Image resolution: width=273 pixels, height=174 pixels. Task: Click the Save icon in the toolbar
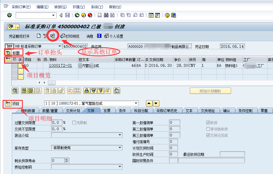pyautogui.click(x=68, y=15)
